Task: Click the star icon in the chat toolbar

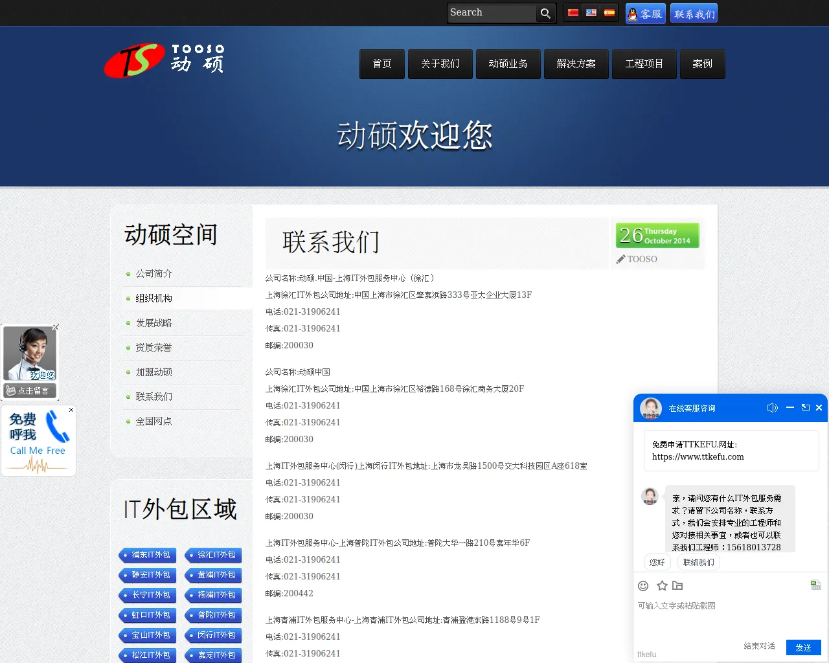Action: point(661,585)
